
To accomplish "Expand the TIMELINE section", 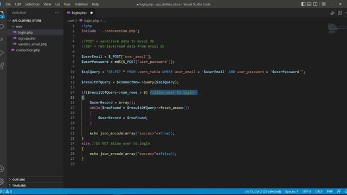I will coord(19,185).
